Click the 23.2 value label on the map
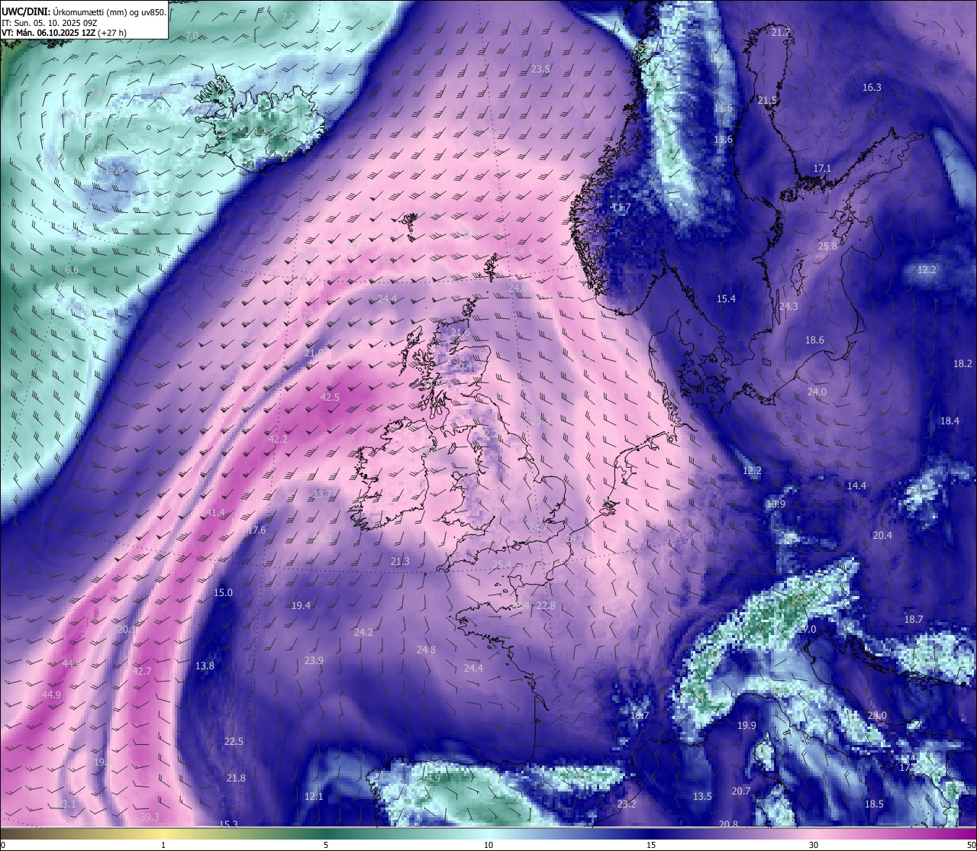 627,804
